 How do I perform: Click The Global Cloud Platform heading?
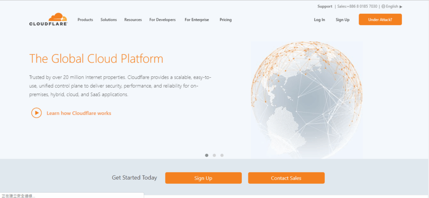tap(96, 58)
